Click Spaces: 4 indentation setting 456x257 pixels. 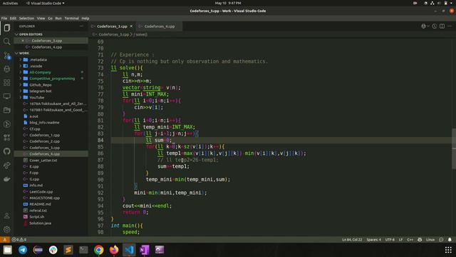(x=373, y=240)
